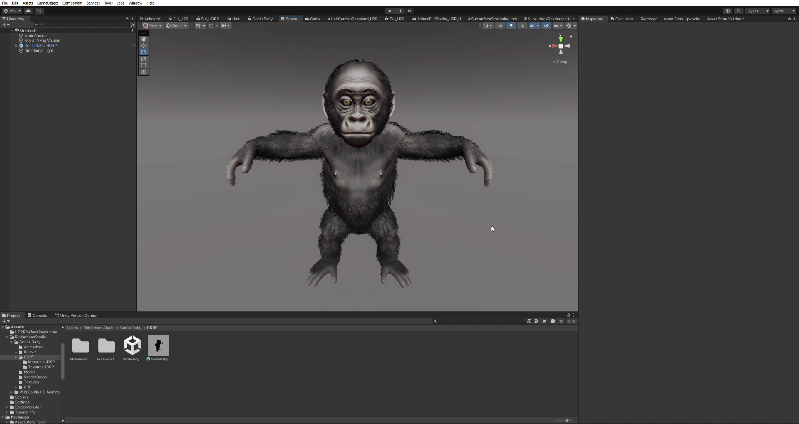Screen dimensions: 799x424
Task: Open the cloud services icon
Action: 28,11
